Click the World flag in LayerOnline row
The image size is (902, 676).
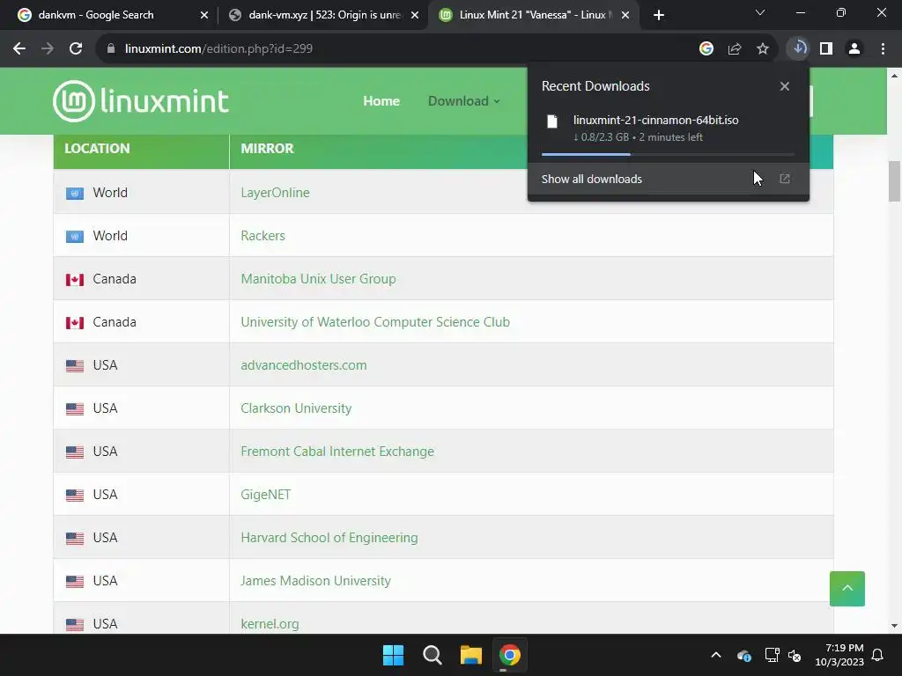[x=75, y=193]
